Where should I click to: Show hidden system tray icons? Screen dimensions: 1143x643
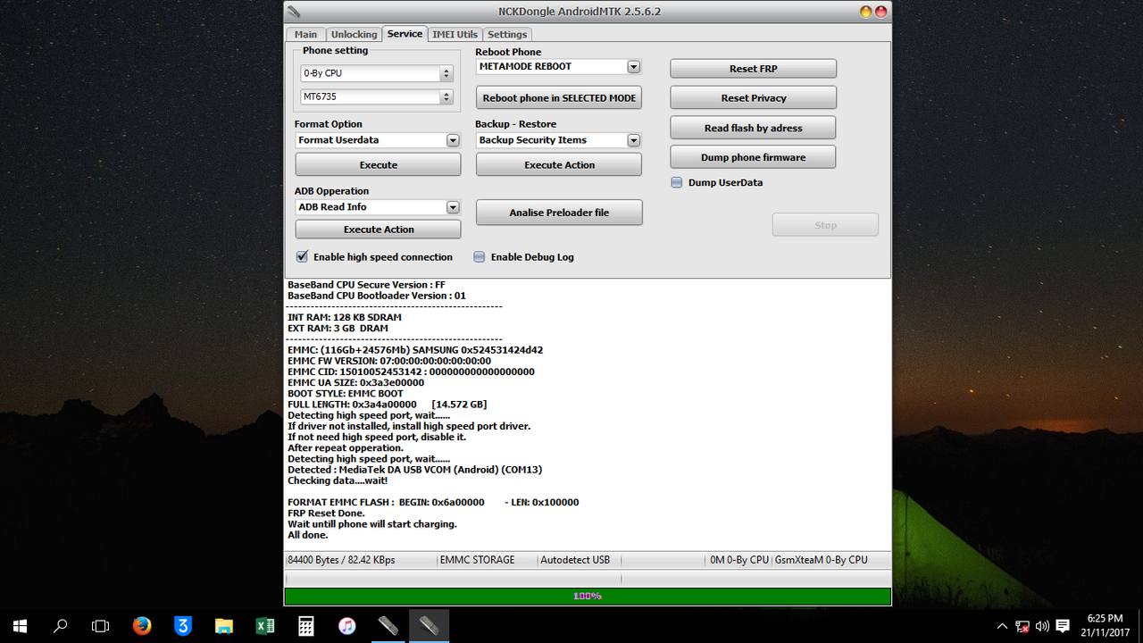pos(1002,626)
